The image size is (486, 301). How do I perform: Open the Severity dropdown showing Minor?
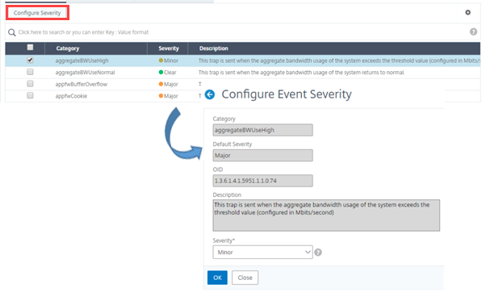(262, 252)
